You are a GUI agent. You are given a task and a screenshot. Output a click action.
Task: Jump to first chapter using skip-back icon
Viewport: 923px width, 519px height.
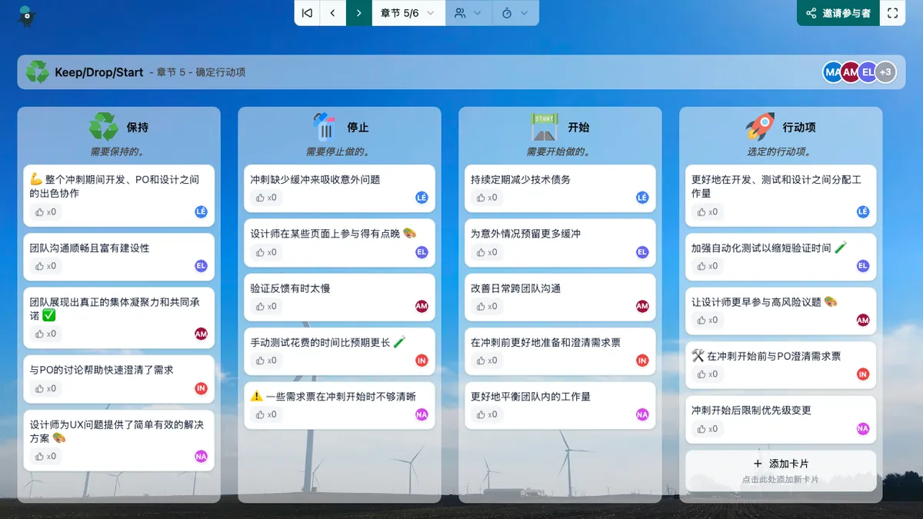[x=307, y=13]
